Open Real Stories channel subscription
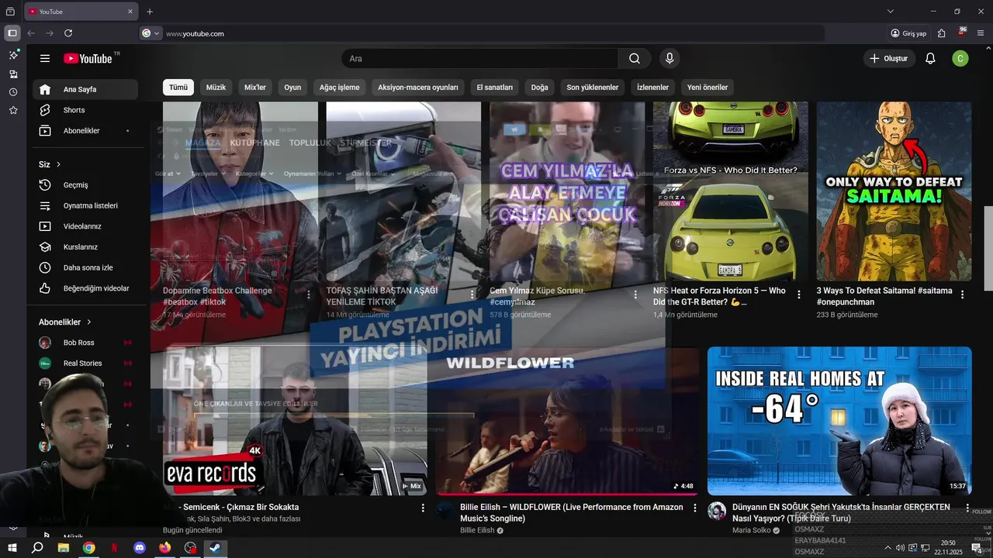Viewport: 993px width, 558px height. (85, 363)
